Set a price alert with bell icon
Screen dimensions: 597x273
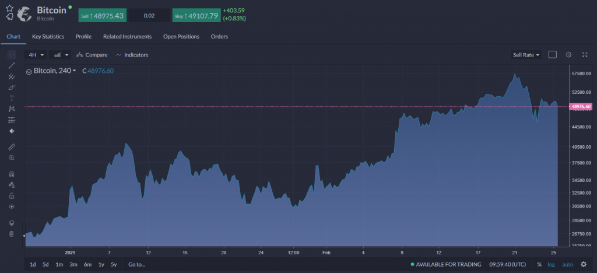pos(10,16)
